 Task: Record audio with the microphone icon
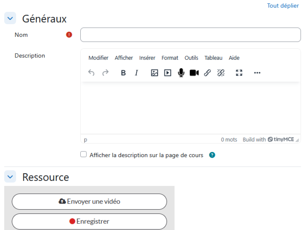pyautogui.click(x=181, y=73)
